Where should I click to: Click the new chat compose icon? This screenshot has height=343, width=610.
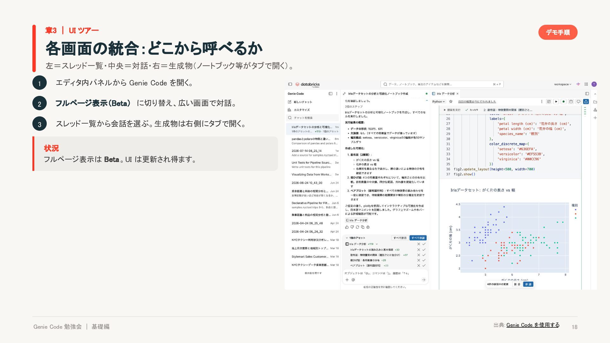click(289, 102)
